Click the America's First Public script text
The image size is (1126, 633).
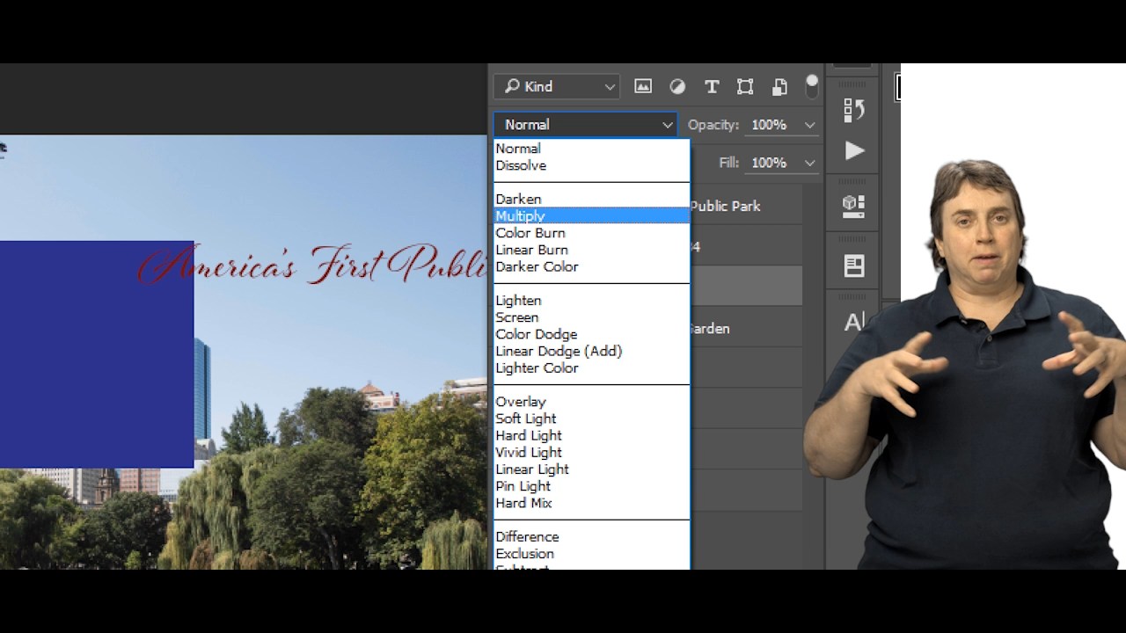tap(312, 264)
